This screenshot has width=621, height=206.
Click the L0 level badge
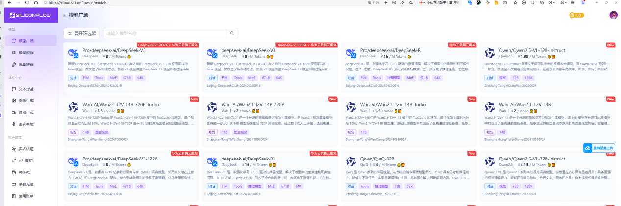[576, 15]
